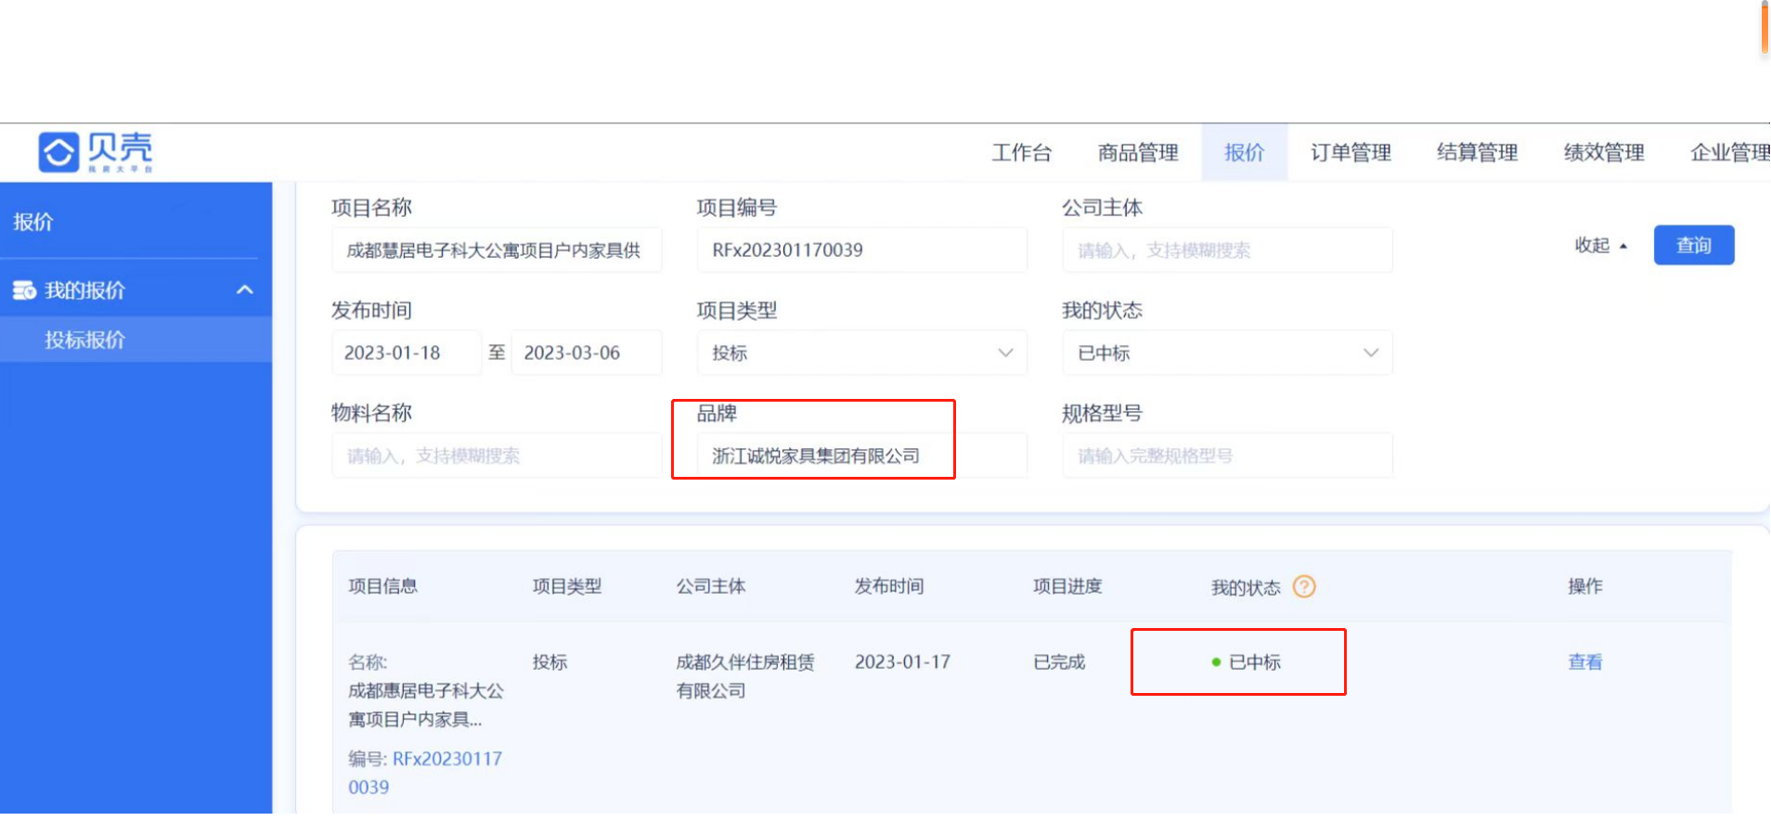Focus the 公司主体 search input

(x=1227, y=250)
